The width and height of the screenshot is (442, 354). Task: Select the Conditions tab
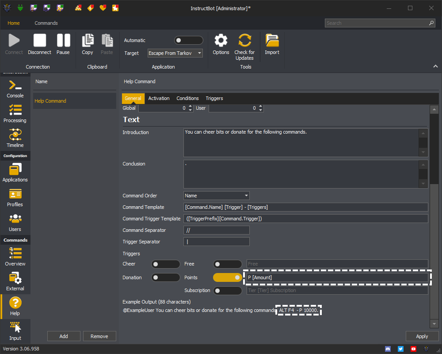[x=187, y=98]
